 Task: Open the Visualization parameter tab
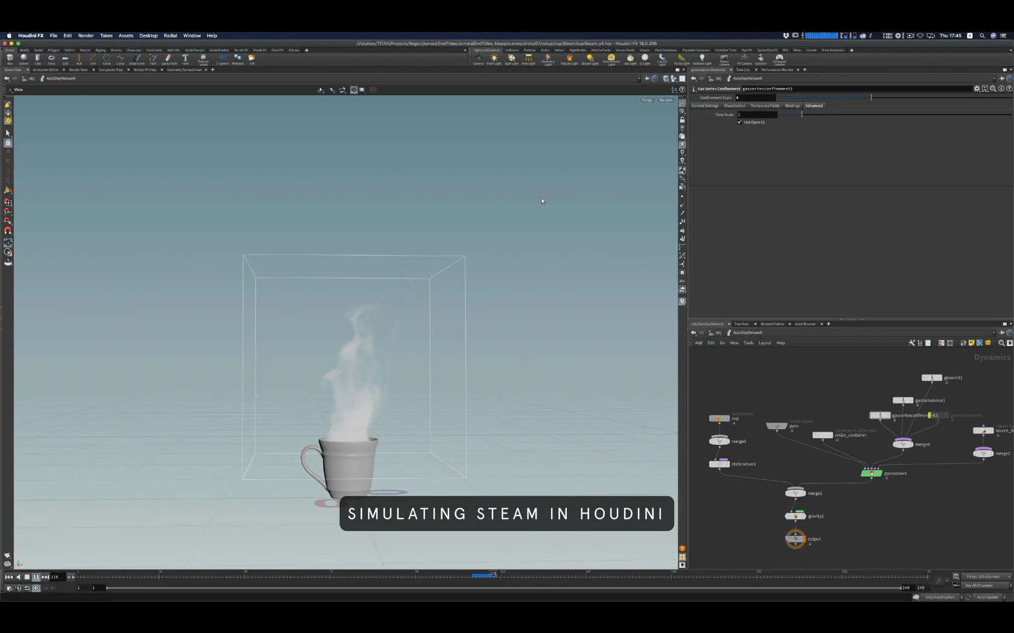735,105
